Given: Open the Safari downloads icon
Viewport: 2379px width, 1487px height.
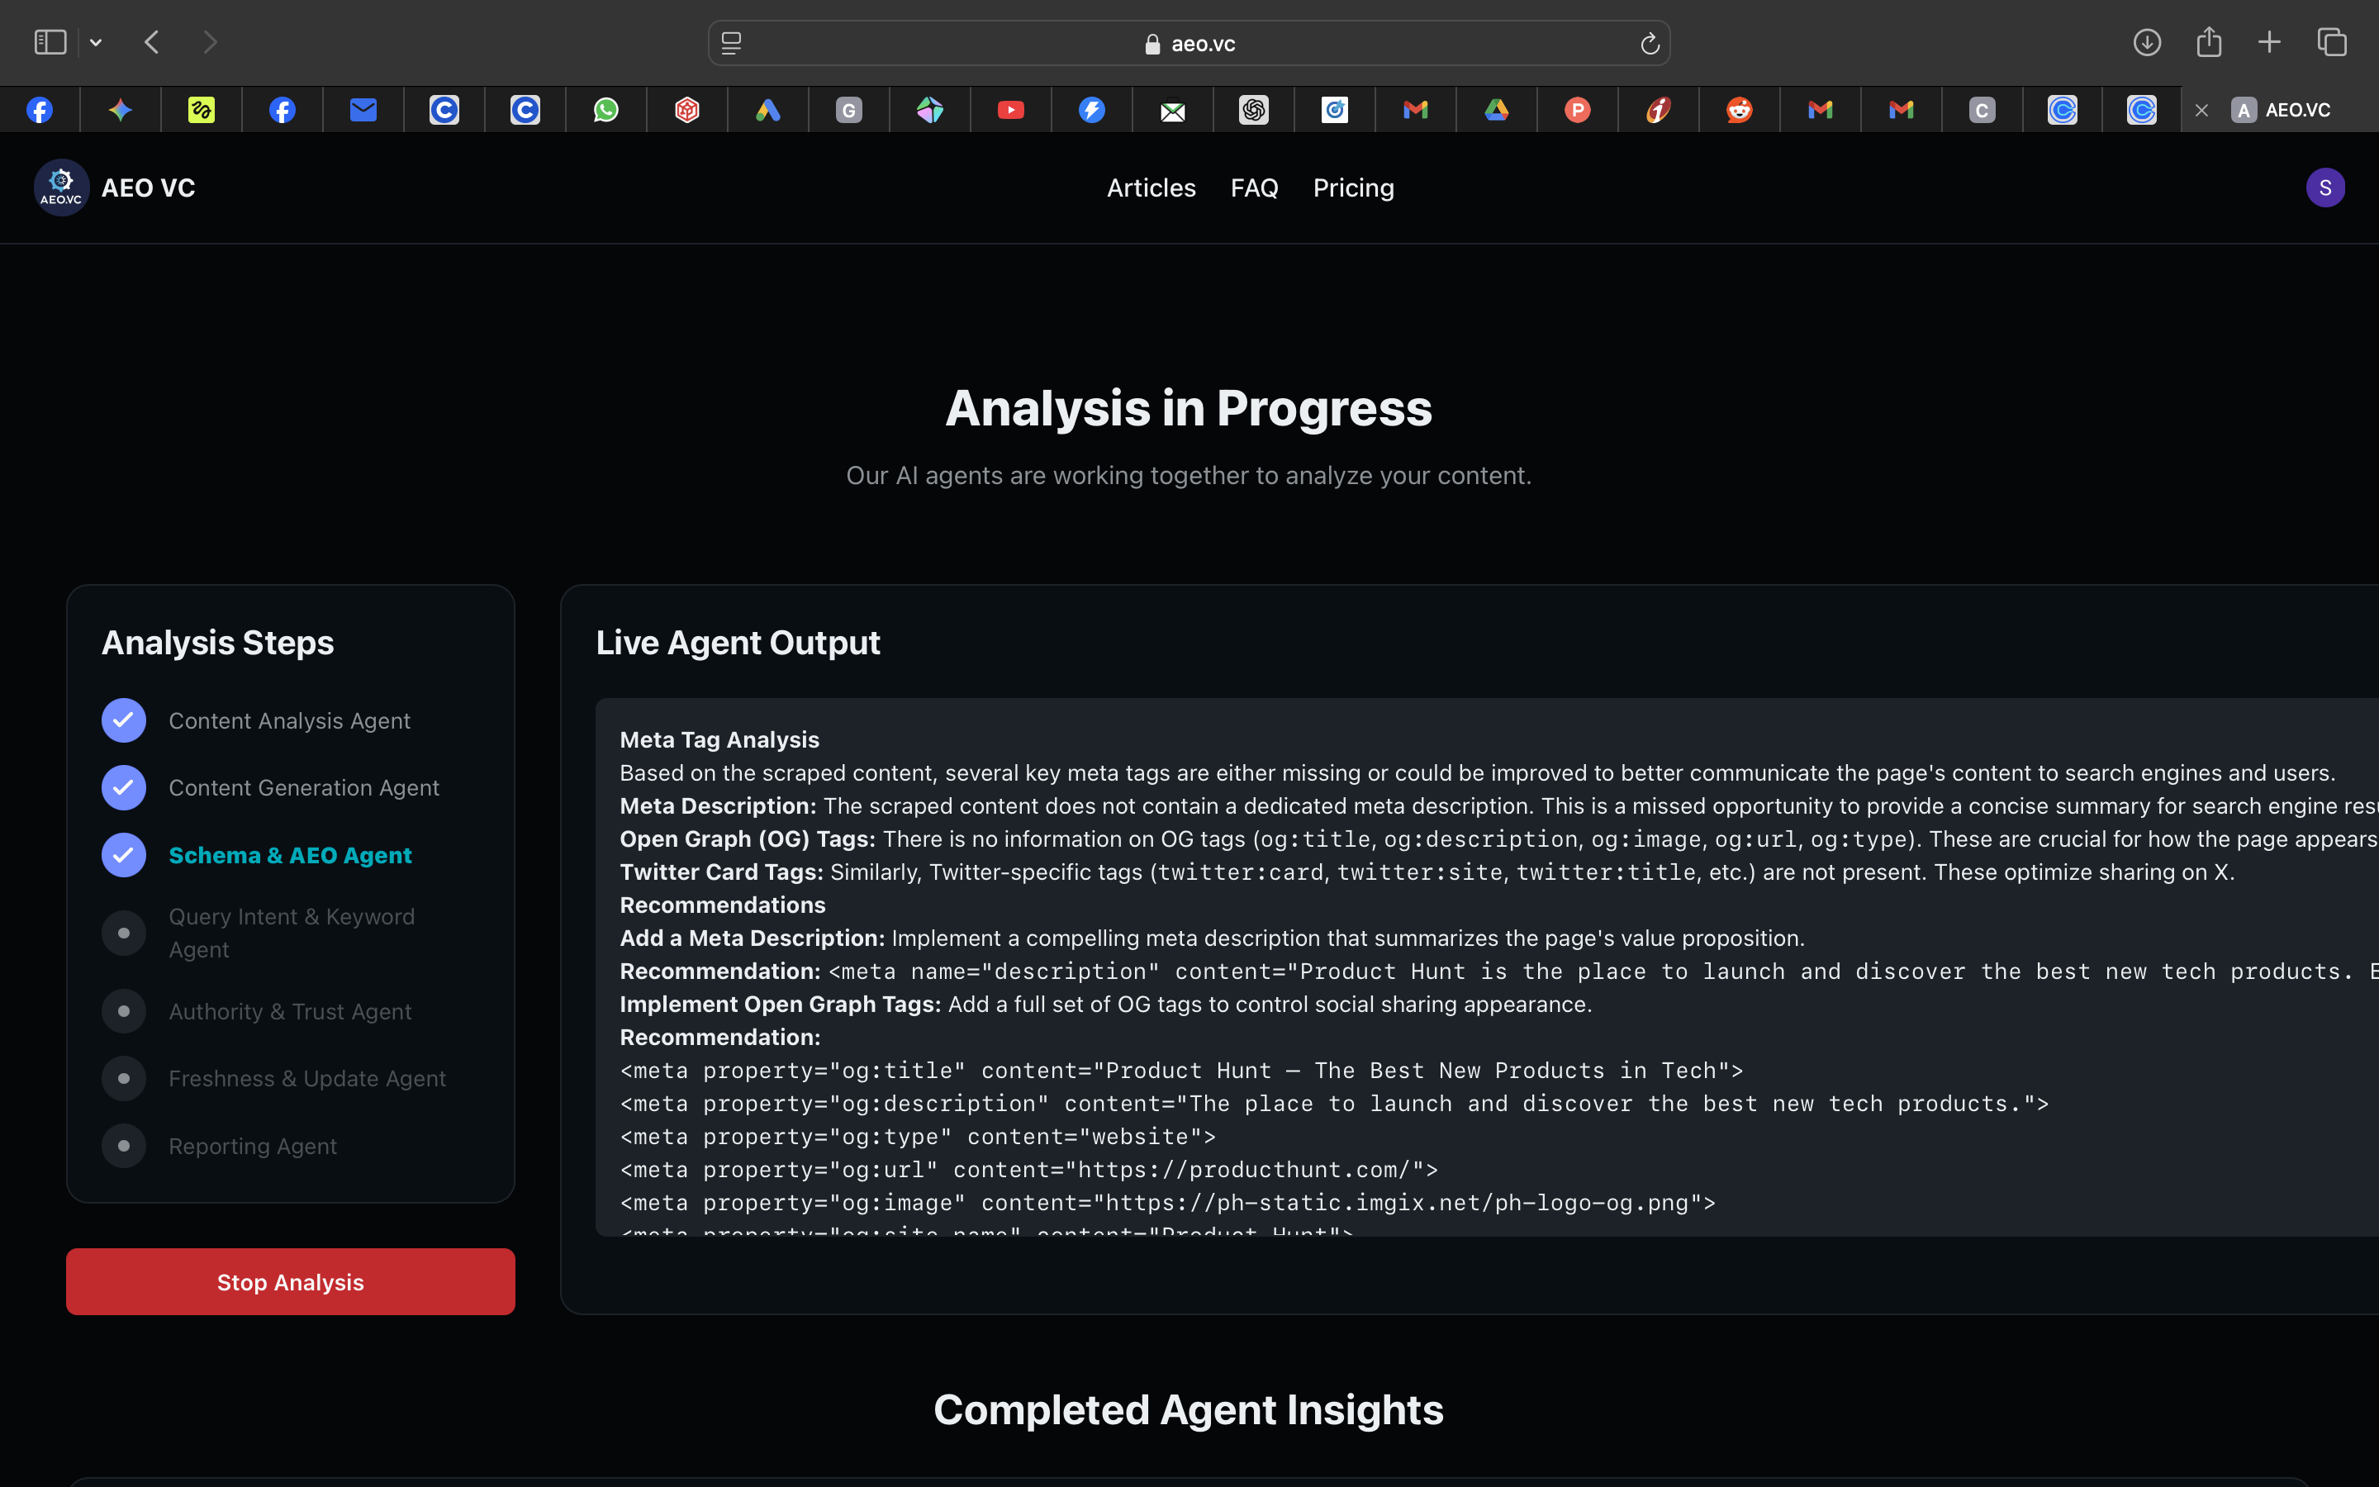Looking at the screenshot, I should coord(2147,42).
